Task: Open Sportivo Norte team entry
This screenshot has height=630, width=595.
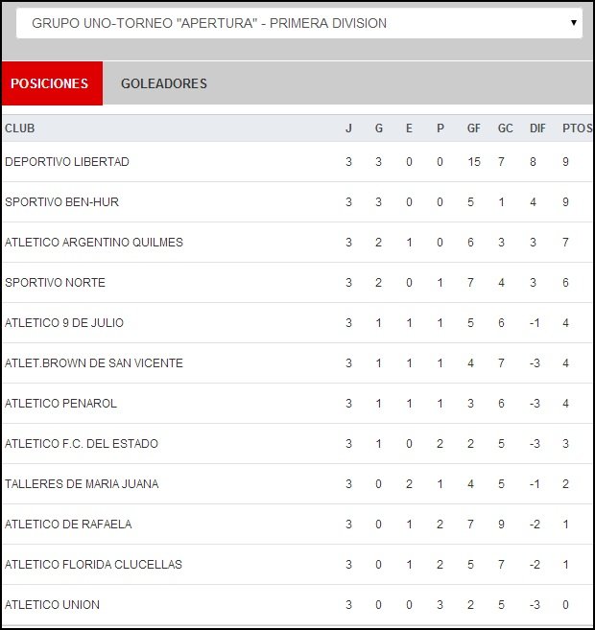Action: point(56,283)
